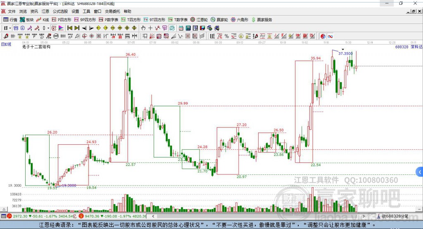Screen dimensions: 423x229
Task: Select the red target circle tool
Action: coord(84,36)
